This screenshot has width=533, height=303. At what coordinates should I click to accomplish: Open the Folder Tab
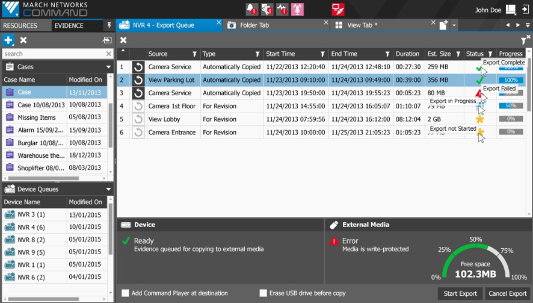tap(254, 25)
